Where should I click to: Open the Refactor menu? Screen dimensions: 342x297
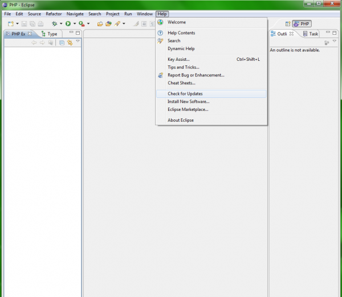coord(54,14)
